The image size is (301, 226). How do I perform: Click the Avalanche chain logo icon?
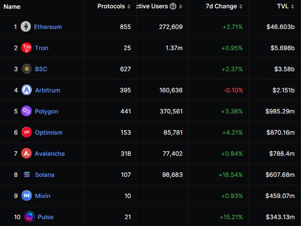pyautogui.click(x=26, y=153)
